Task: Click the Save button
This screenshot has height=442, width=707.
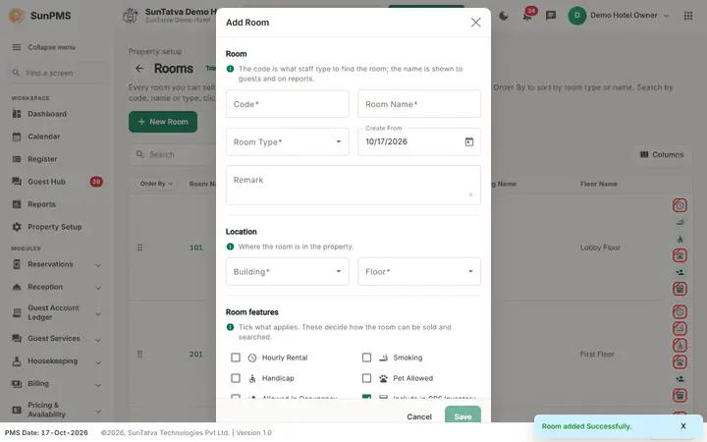Action: point(462,416)
